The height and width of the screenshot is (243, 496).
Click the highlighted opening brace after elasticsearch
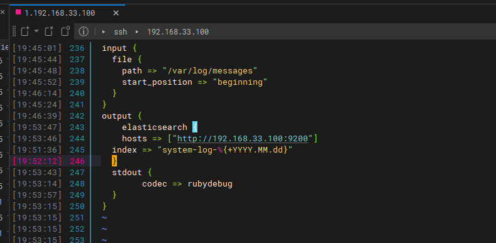195,127
